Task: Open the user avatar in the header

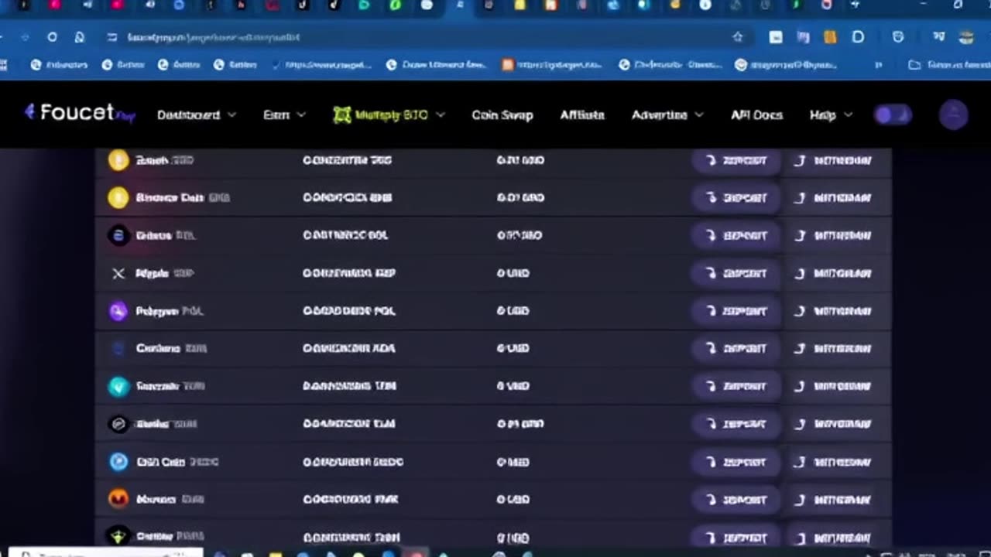Action: click(x=953, y=114)
